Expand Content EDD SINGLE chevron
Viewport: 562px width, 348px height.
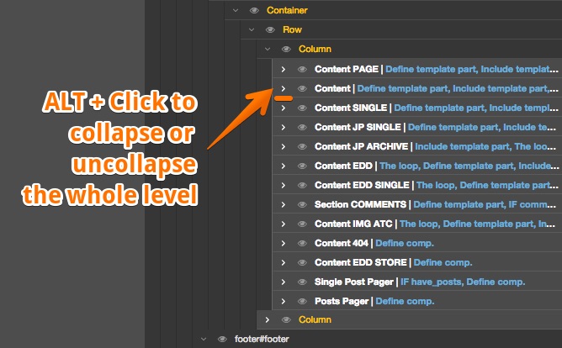[284, 185]
